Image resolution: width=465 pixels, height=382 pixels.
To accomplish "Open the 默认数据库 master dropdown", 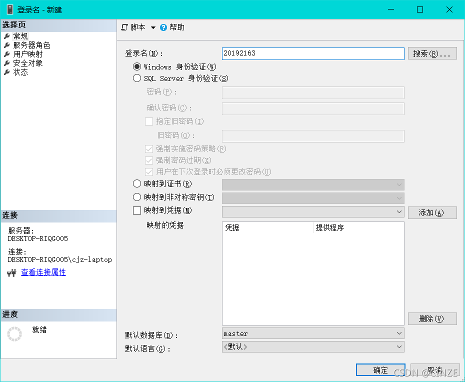I will [313, 333].
